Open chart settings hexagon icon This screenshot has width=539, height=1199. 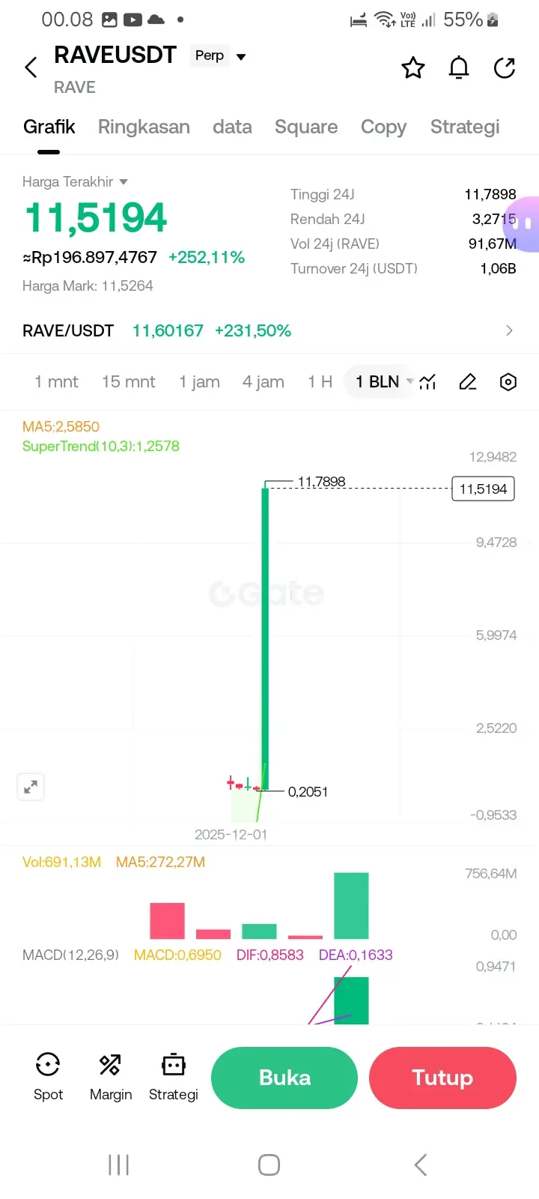(x=508, y=382)
